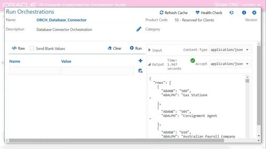Screen dimensions: 266x149
Task: Expand the Input section
Action: coord(150,50)
